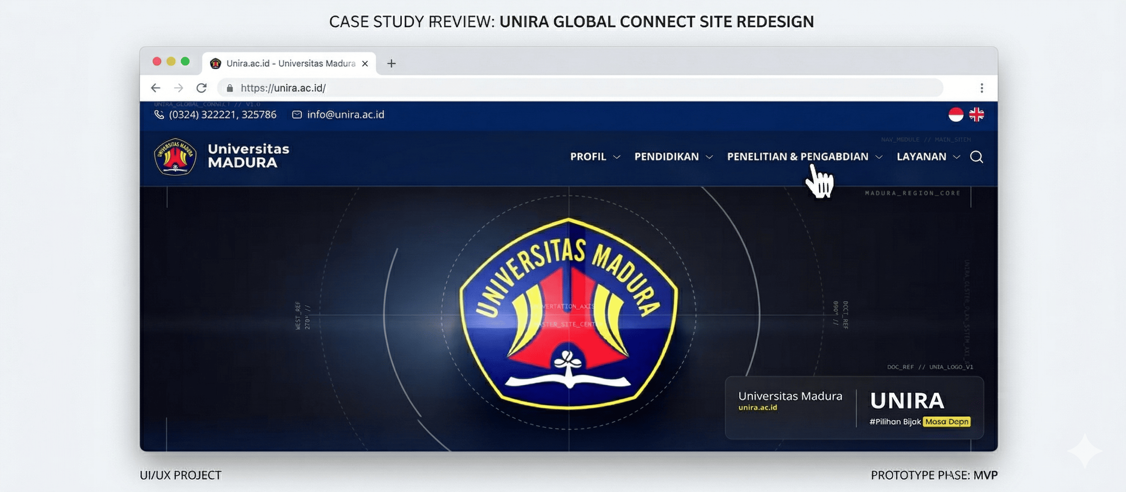
Task: Click the padlock icon in address bar
Action: 230,88
